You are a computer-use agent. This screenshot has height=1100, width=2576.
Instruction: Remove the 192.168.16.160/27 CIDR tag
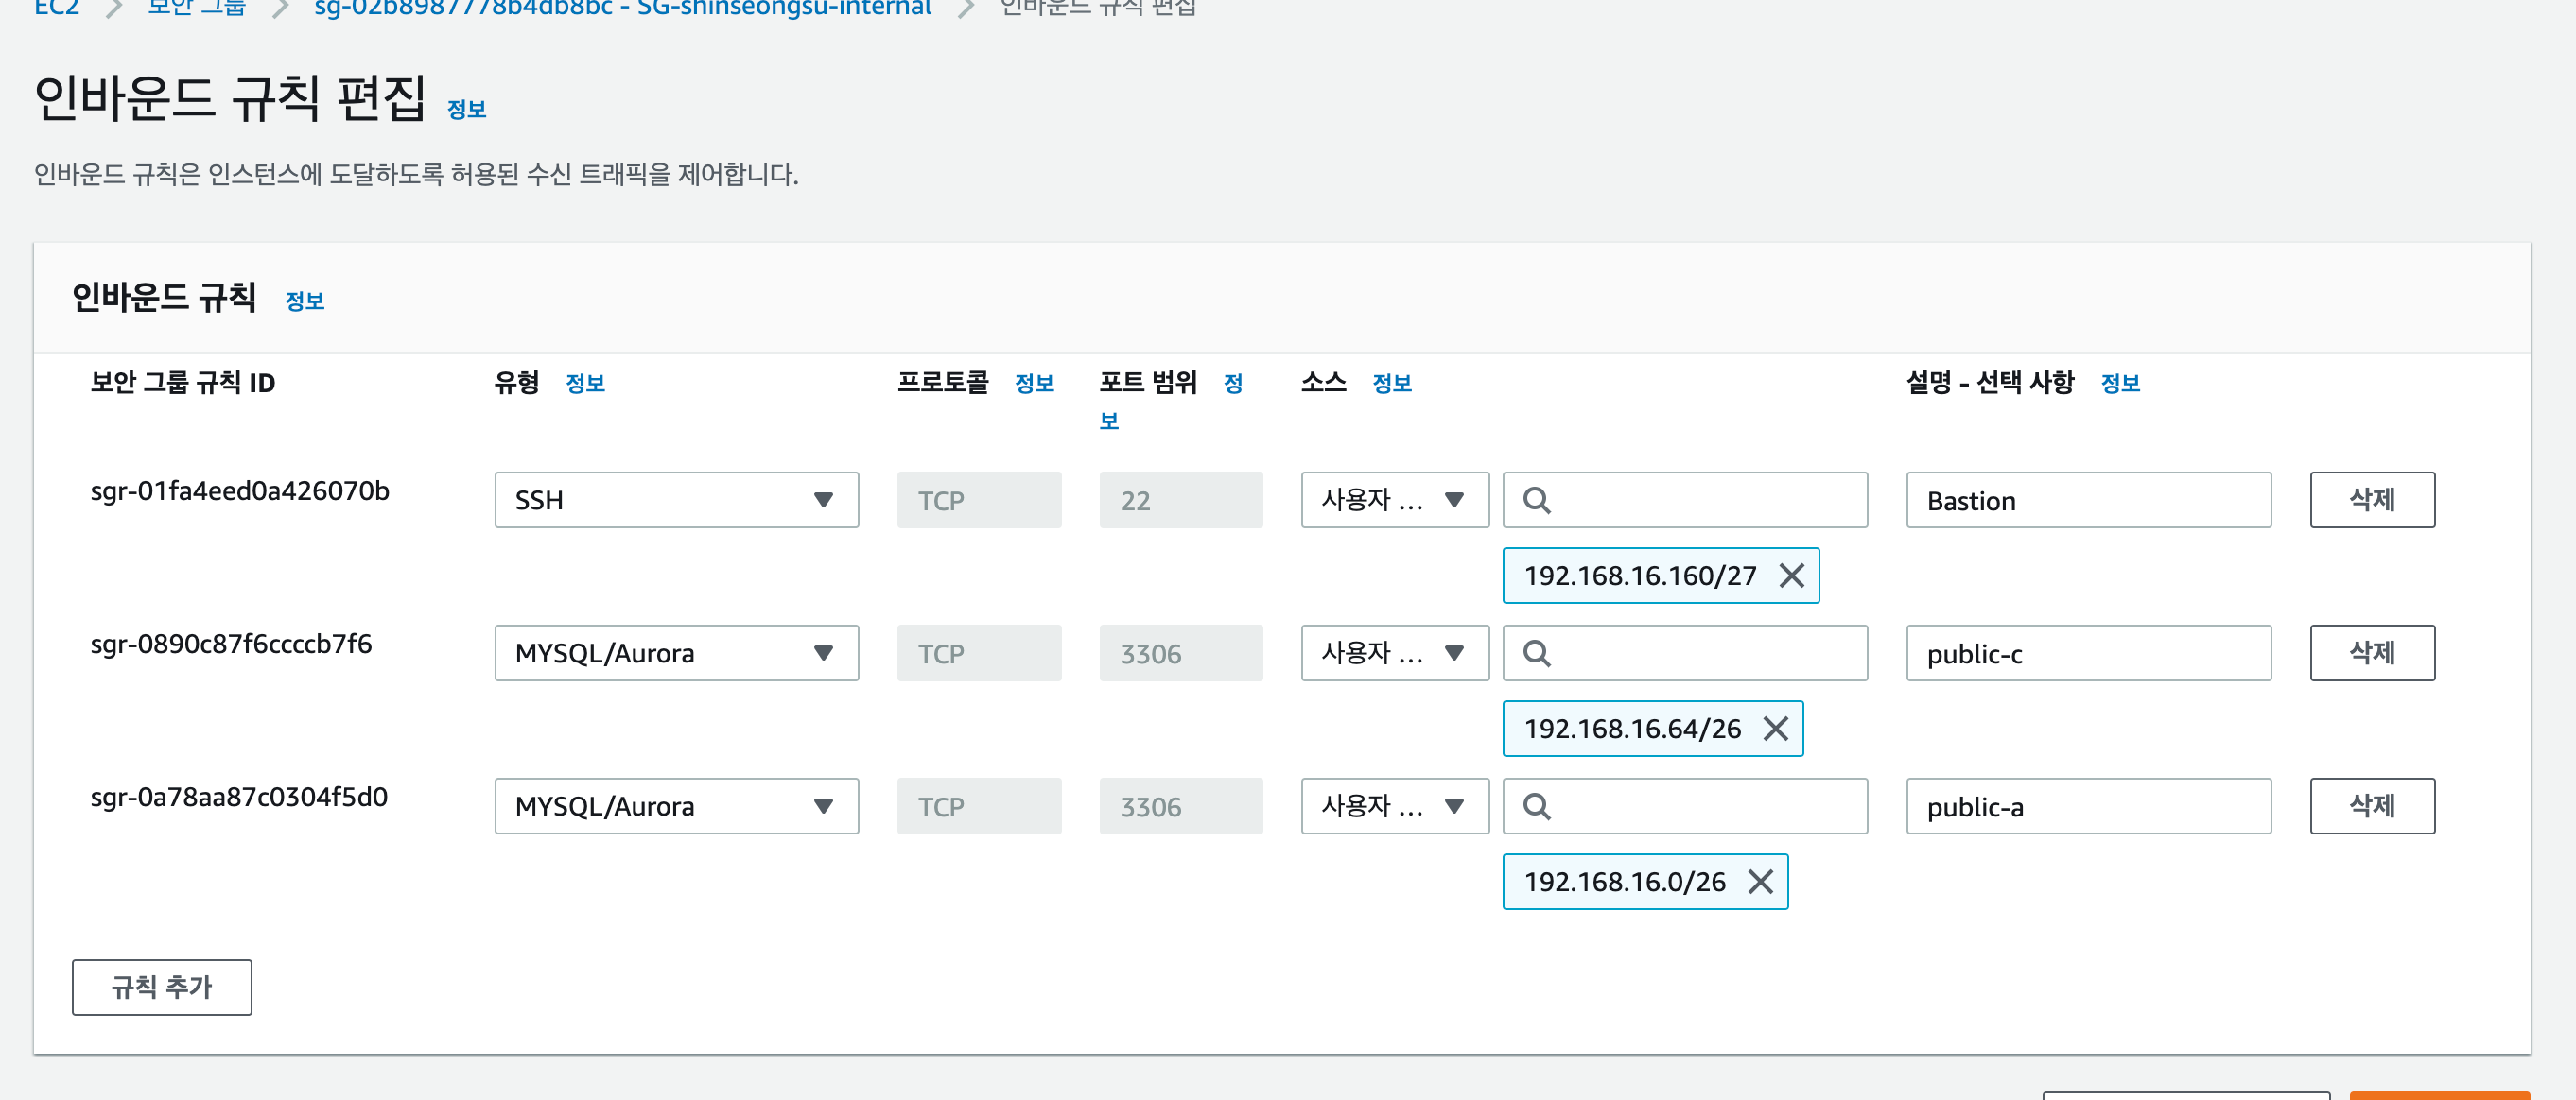(x=1791, y=576)
